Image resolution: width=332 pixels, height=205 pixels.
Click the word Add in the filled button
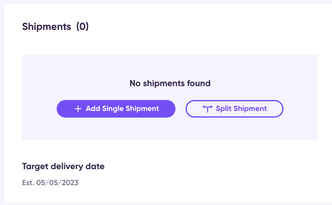[x=93, y=108]
